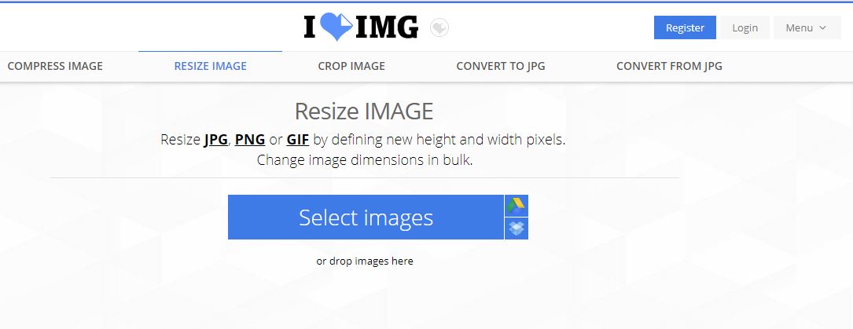This screenshot has height=329, width=853.
Task: Open the Compress Image tab
Action: coord(55,66)
